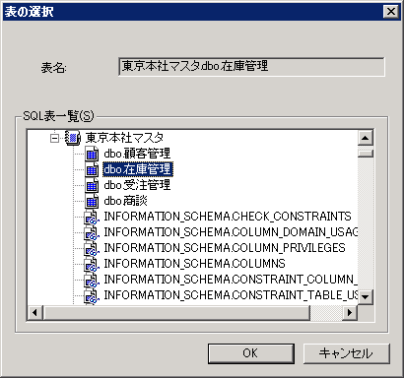Click the view icon beside INFORMATION_SCHEMA.COLUMN_PRIVILEGES

[x=92, y=248]
